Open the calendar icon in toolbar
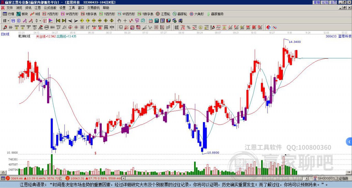The width and height of the screenshot is (352, 188). pos(151,21)
